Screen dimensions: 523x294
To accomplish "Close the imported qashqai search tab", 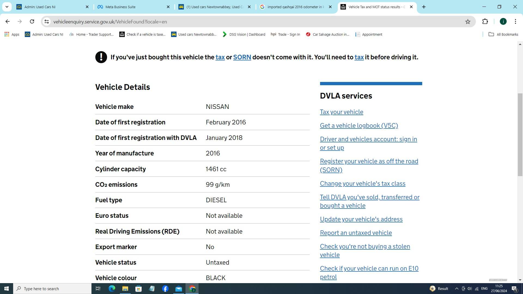I will [x=330, y=7].
